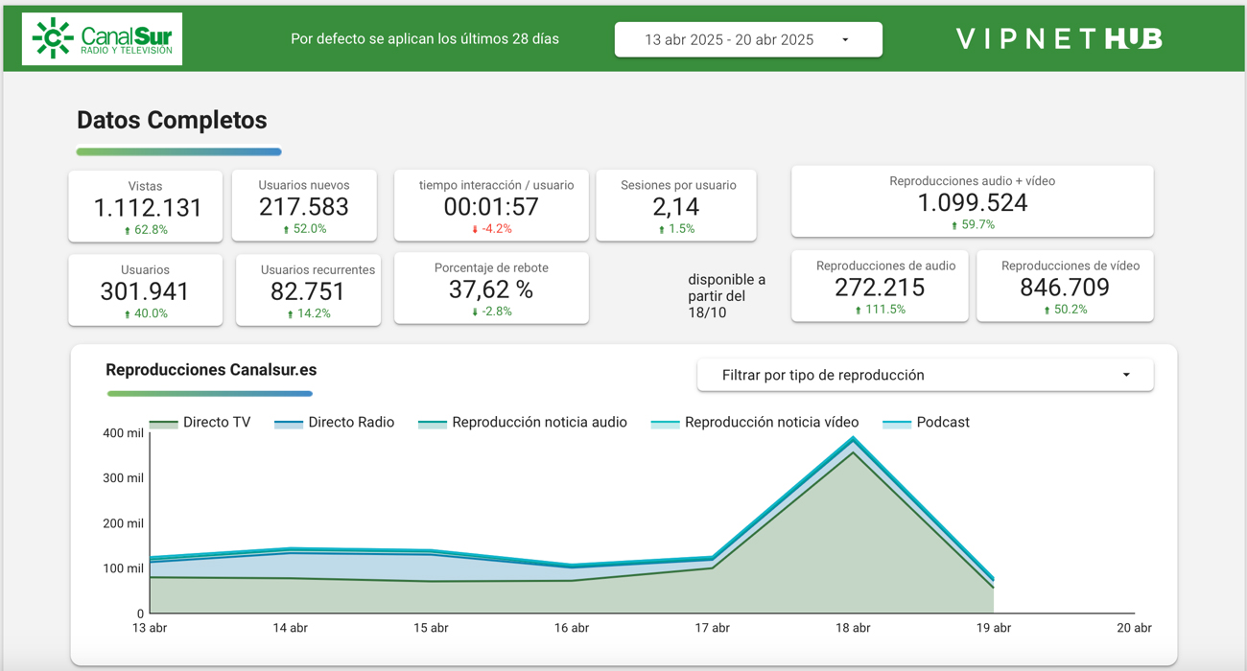Open the date range dropdown

[747, 40]
